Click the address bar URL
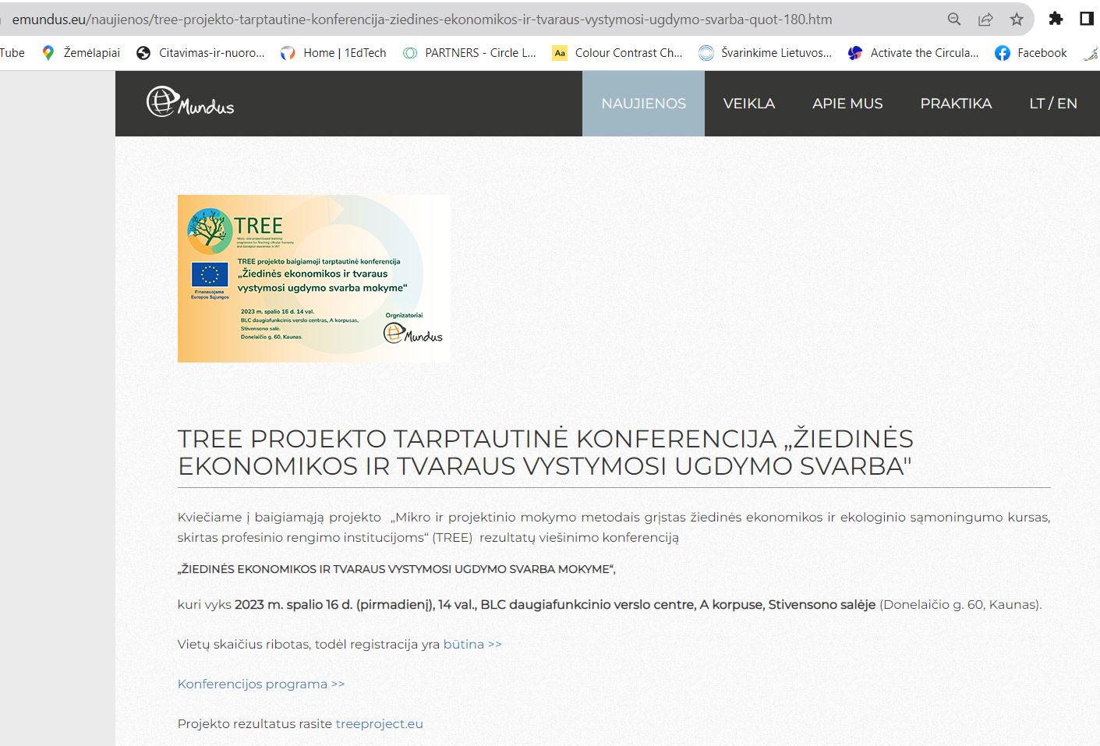Viewport: 1100px width, 746px height. (x=422, y=19)
